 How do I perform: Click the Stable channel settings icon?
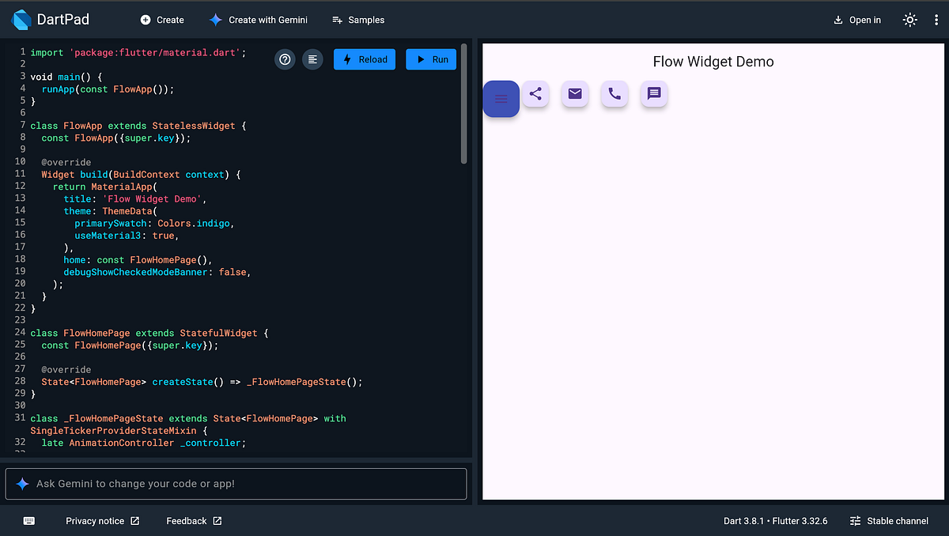tap(855, 521)
